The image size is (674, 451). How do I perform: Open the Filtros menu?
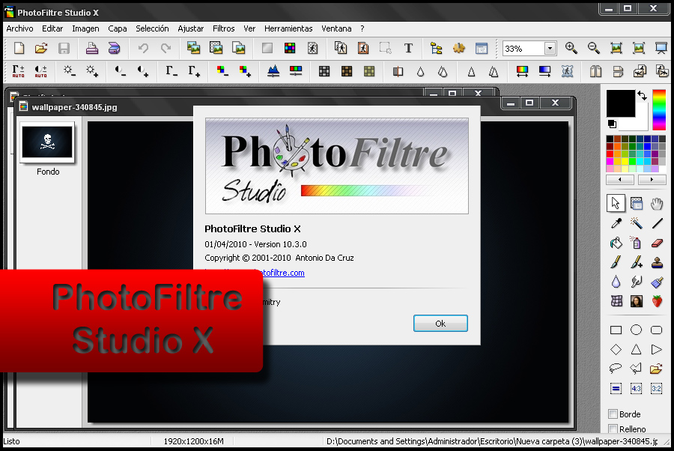point(223,28)
